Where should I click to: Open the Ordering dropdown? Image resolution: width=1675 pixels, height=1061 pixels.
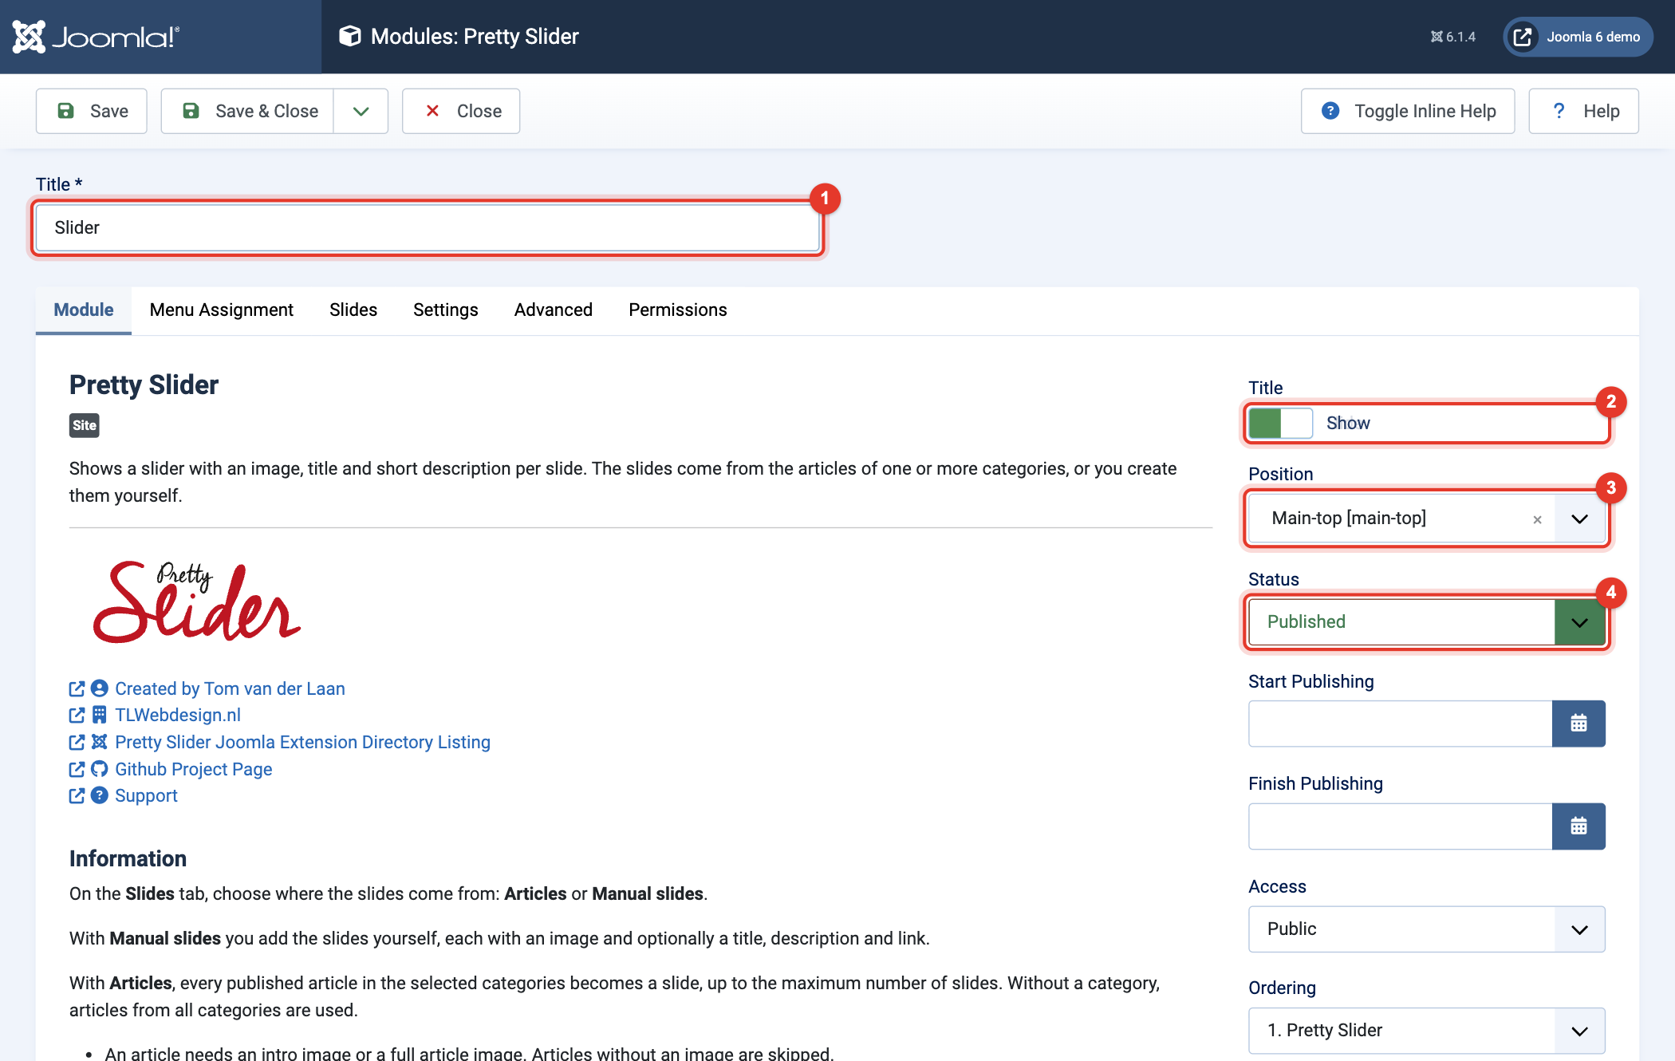[1427, 1031]
